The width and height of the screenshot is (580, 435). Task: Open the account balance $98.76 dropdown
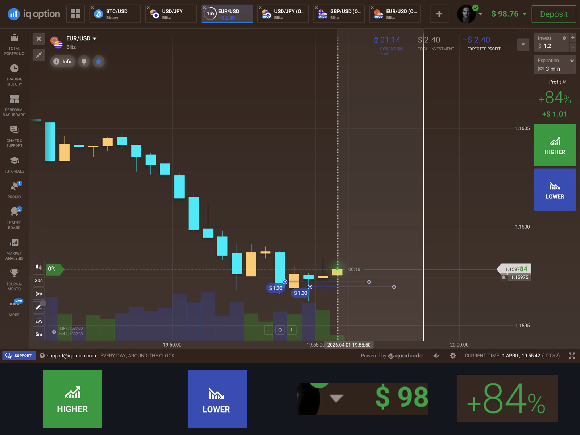point(509,14)
